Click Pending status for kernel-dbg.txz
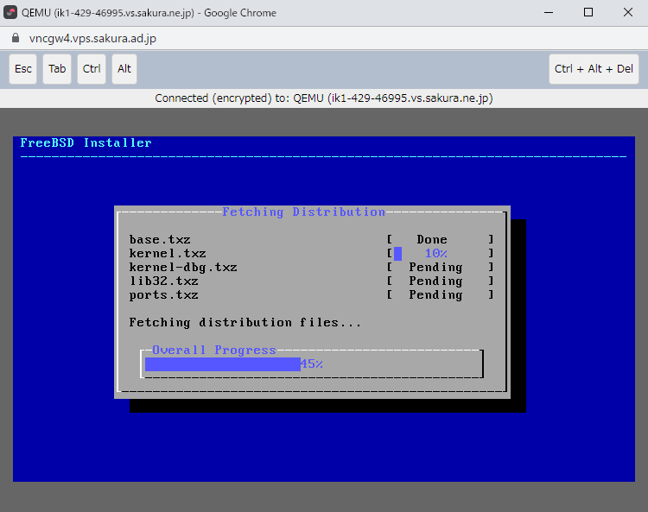648x512 pixels. point(435,268)
